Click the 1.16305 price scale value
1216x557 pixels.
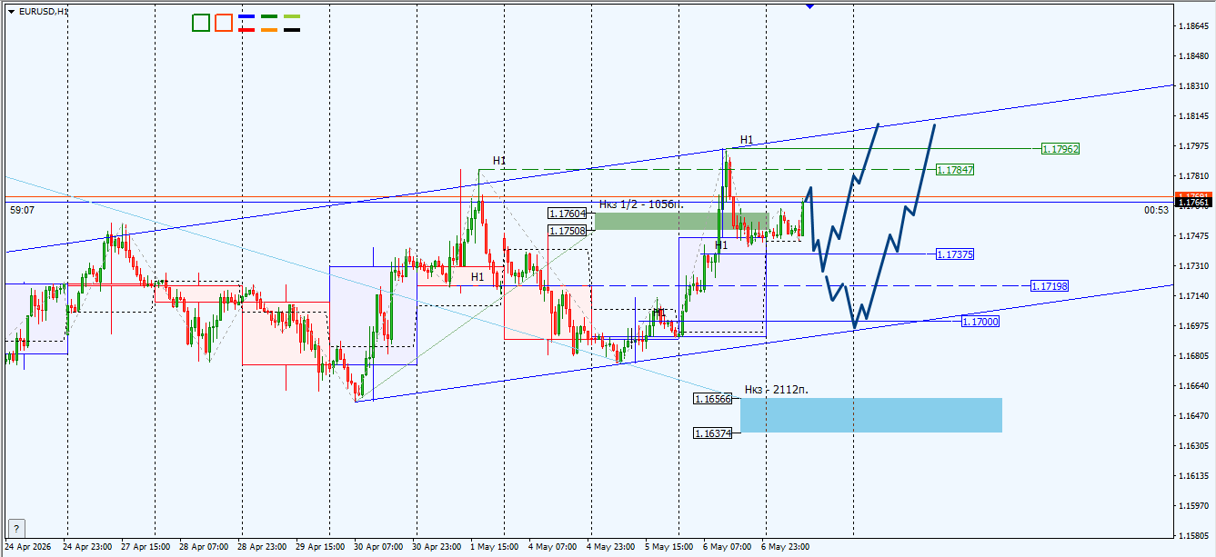click(1192, 445)
